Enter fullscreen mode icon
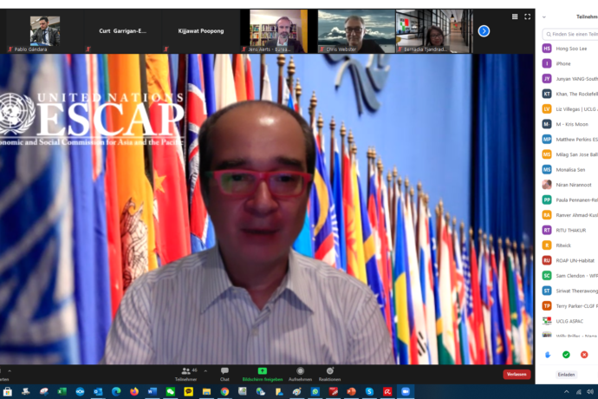598x399 pixels. tap(528, 16)
